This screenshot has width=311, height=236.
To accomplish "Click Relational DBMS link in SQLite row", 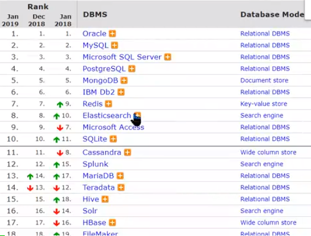I will tap(265, 139).
